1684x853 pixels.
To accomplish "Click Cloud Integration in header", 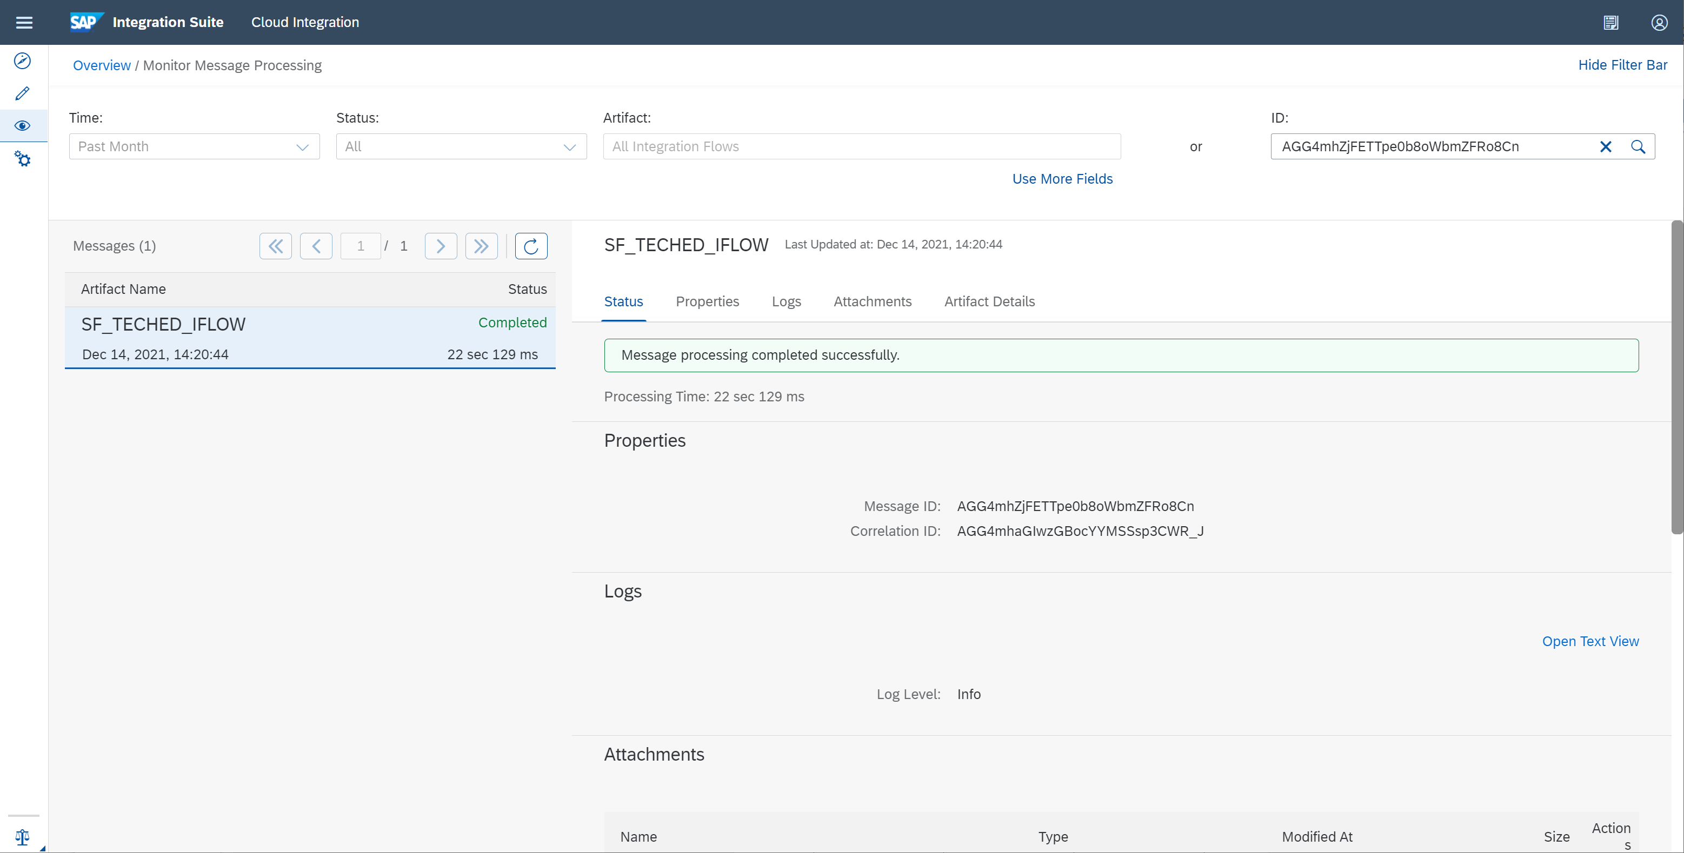I will point(305,22).
